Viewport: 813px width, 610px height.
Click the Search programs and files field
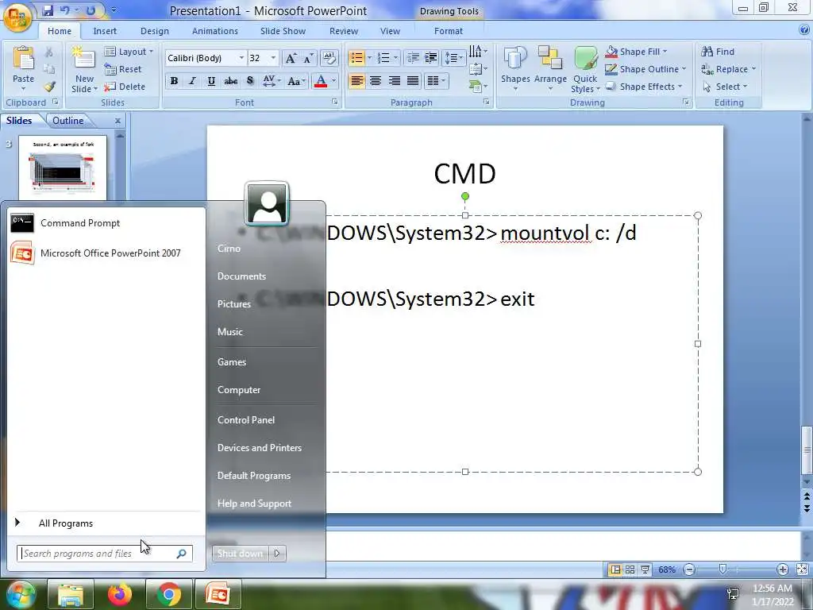click(x=105, y=554)
